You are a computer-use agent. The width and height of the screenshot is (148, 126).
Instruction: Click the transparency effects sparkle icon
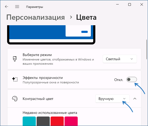click(x=15, y=79)
